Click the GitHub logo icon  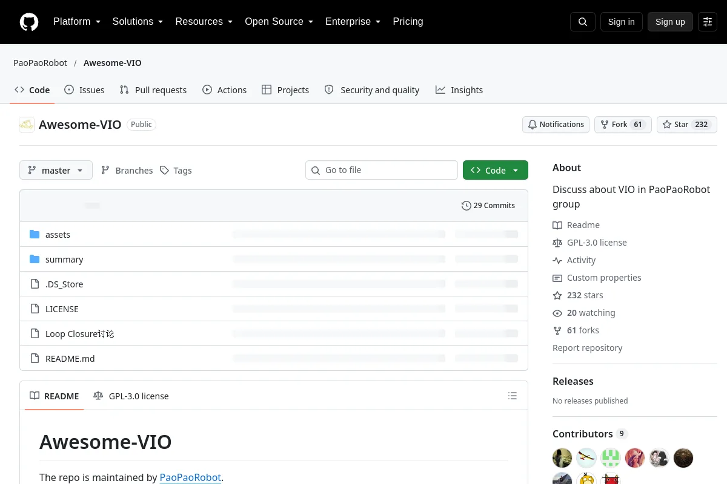pyautogui.click(x=29, y=22)
